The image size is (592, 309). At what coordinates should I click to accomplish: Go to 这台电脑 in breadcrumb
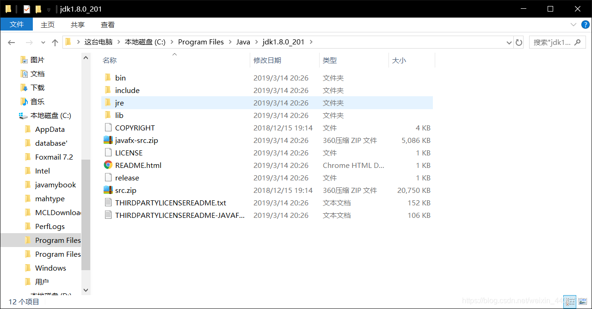[x=99, y=42]
